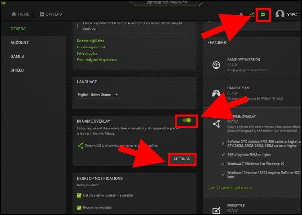Open the language dropdown
The width and height of the screenshot is (302, 215).
(x=98, y=95)
